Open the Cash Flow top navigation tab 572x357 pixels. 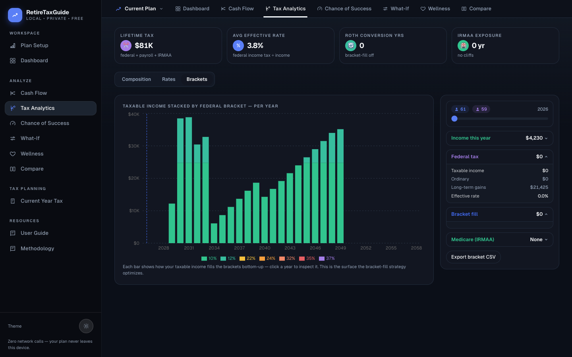(238, 9)
